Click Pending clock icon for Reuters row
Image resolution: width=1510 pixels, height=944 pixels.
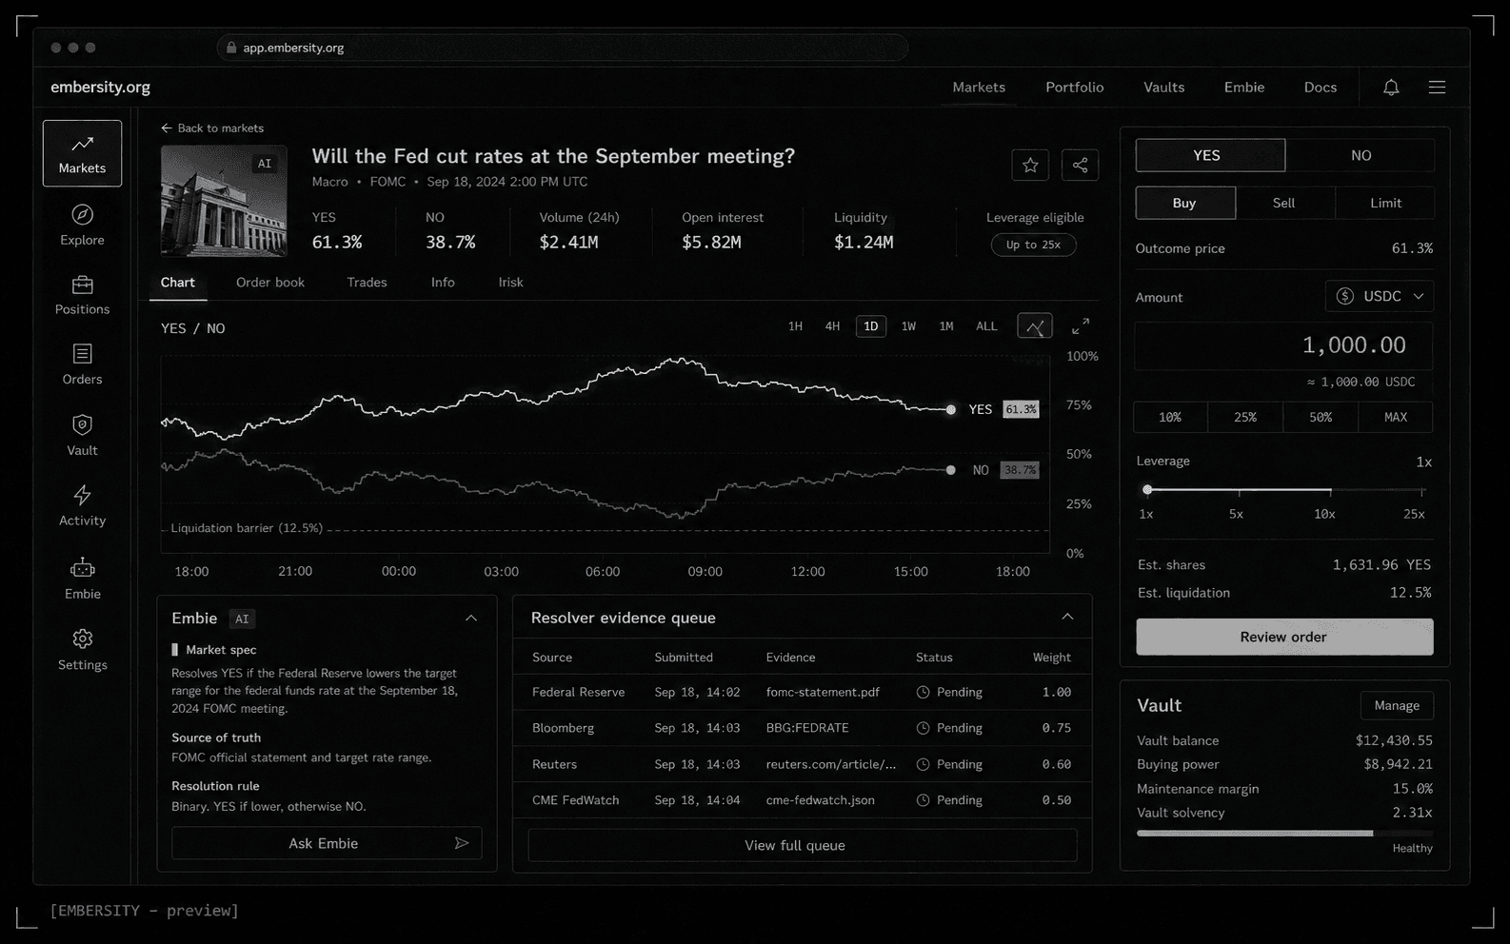point(923,764)
